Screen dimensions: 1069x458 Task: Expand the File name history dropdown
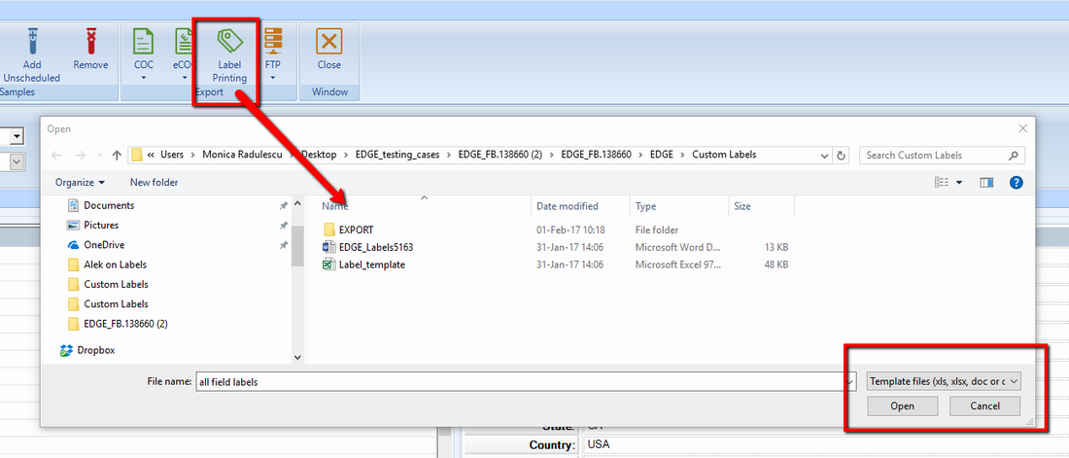(848, 382)
